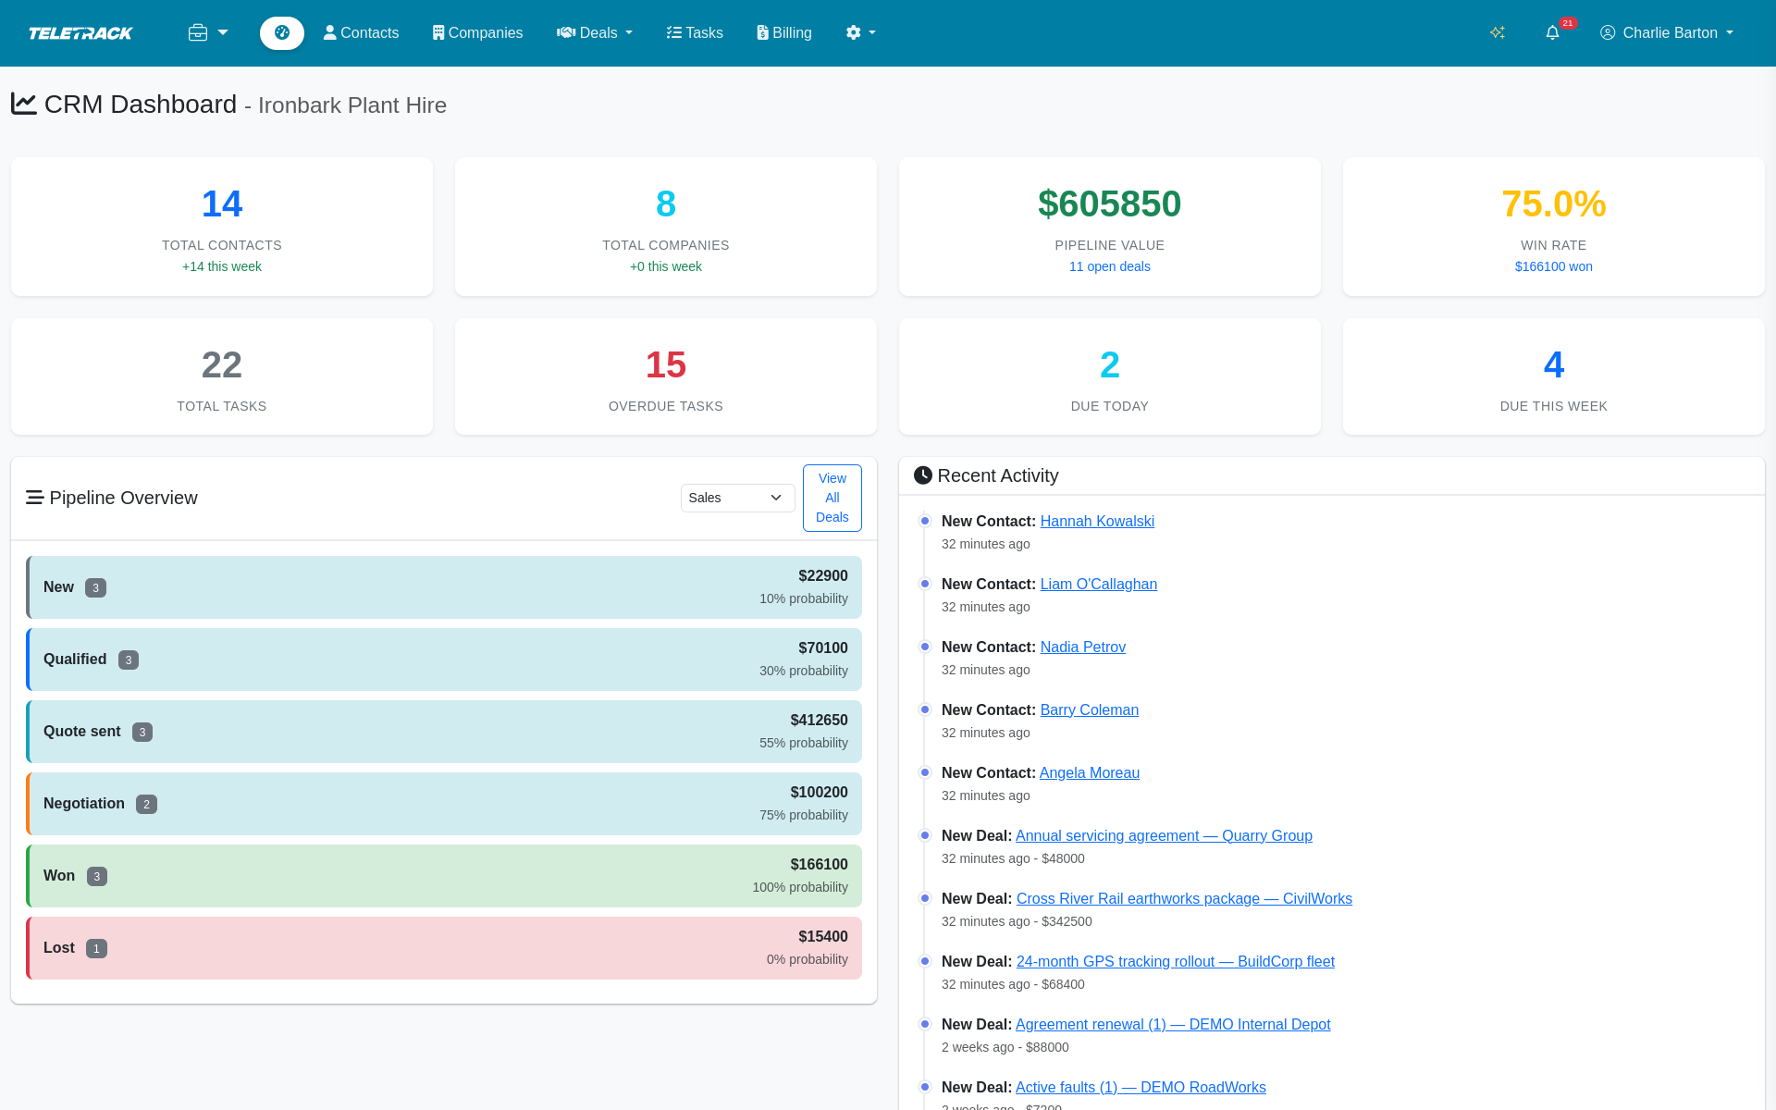This screenshot has width=1776, height=1110.
Task: Expand the Deals menu
Action: [x=595, y=32]
